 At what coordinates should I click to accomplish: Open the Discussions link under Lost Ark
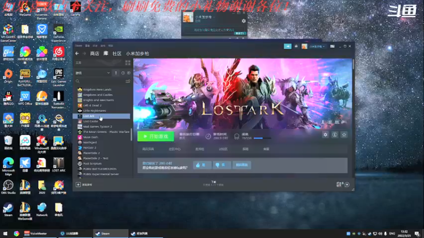point(223,149)
